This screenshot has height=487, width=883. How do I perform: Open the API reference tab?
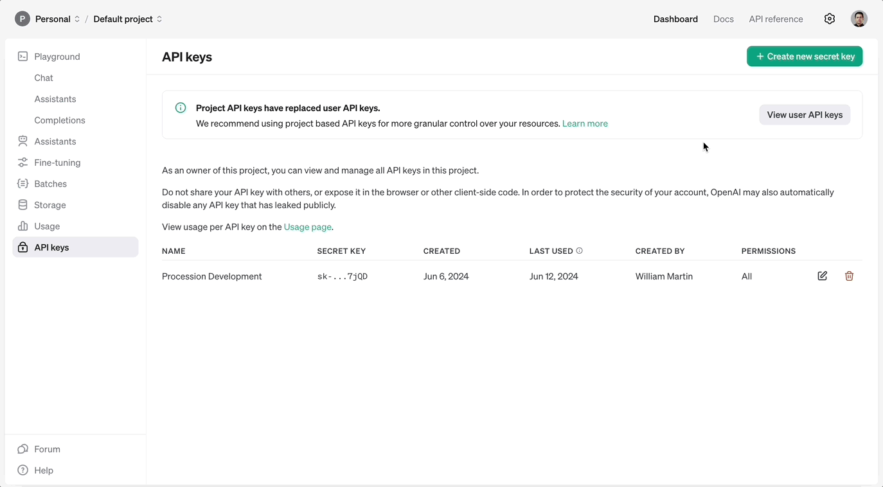click(x=776, y=19)
